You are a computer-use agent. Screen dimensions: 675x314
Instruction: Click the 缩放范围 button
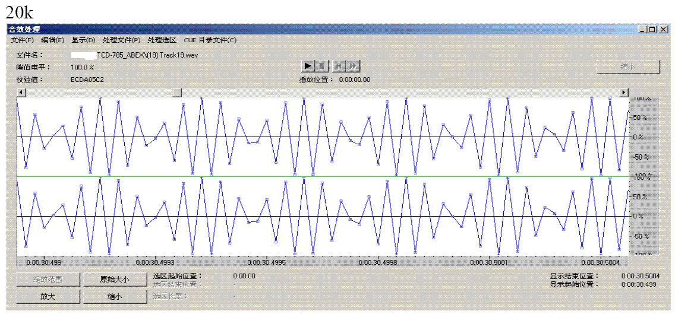[x=48, y=280]
